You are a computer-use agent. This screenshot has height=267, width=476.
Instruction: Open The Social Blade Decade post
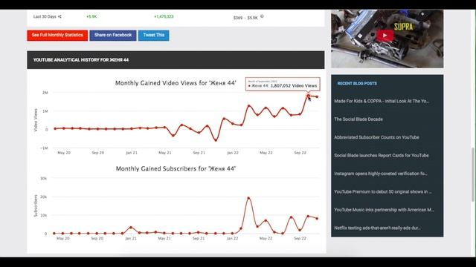[x=358, y=119]
